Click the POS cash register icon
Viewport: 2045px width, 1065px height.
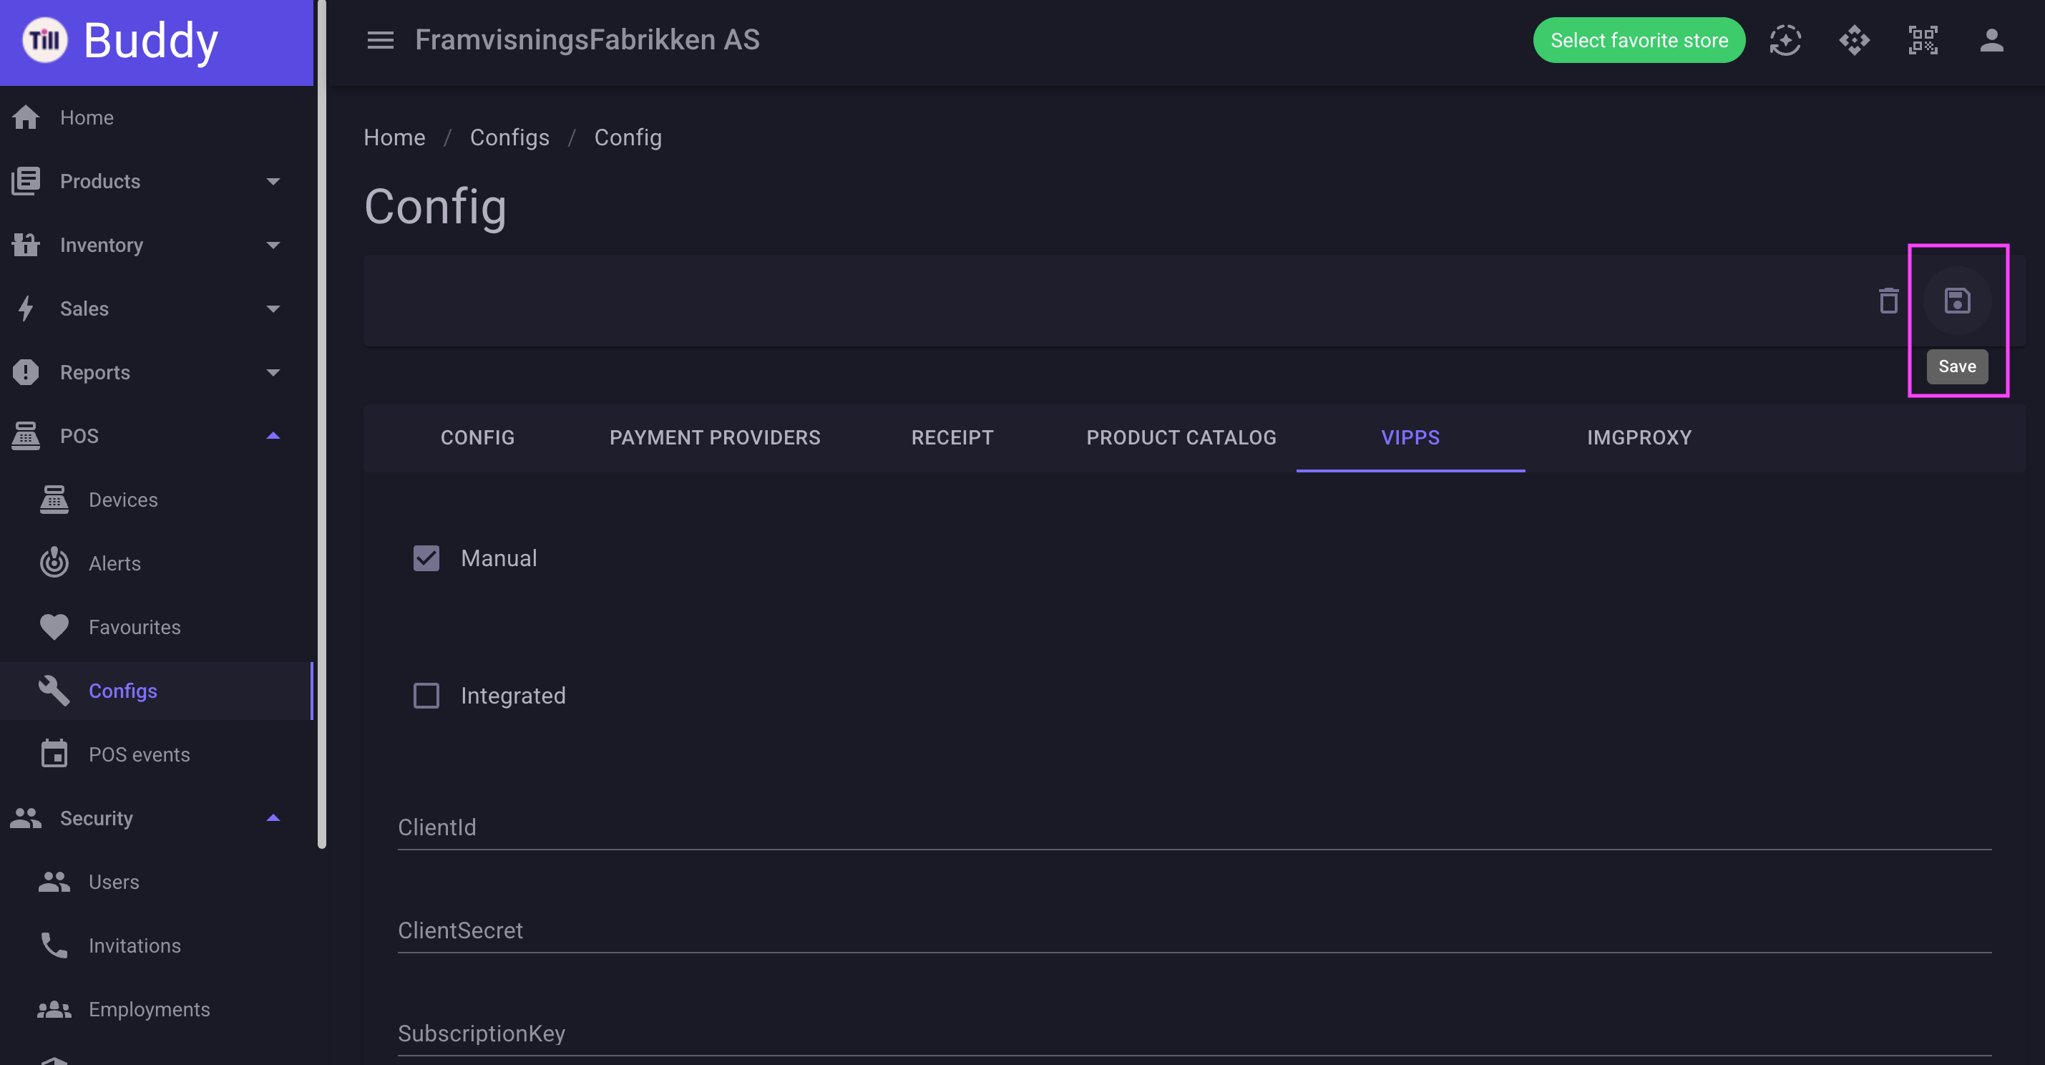click(x=26, y=435)
